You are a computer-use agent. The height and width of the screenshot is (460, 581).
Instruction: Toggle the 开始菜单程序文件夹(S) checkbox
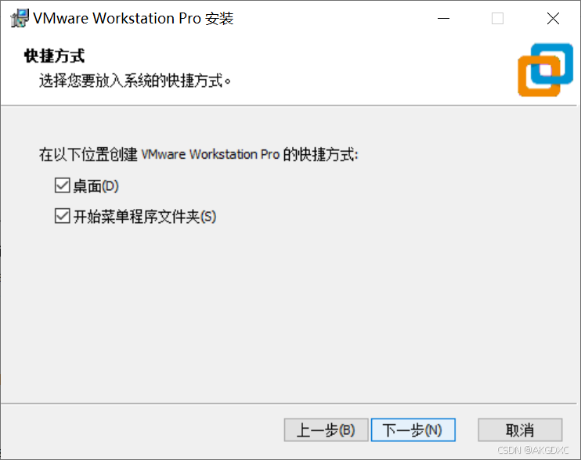(63, 216)
